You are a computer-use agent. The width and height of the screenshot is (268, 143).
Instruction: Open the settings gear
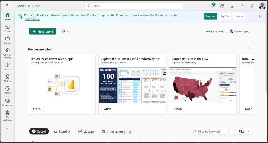[x=222, y=6]
